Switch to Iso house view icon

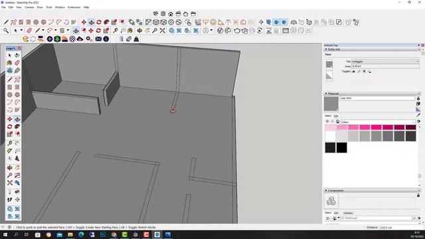[x=155, y=14]
